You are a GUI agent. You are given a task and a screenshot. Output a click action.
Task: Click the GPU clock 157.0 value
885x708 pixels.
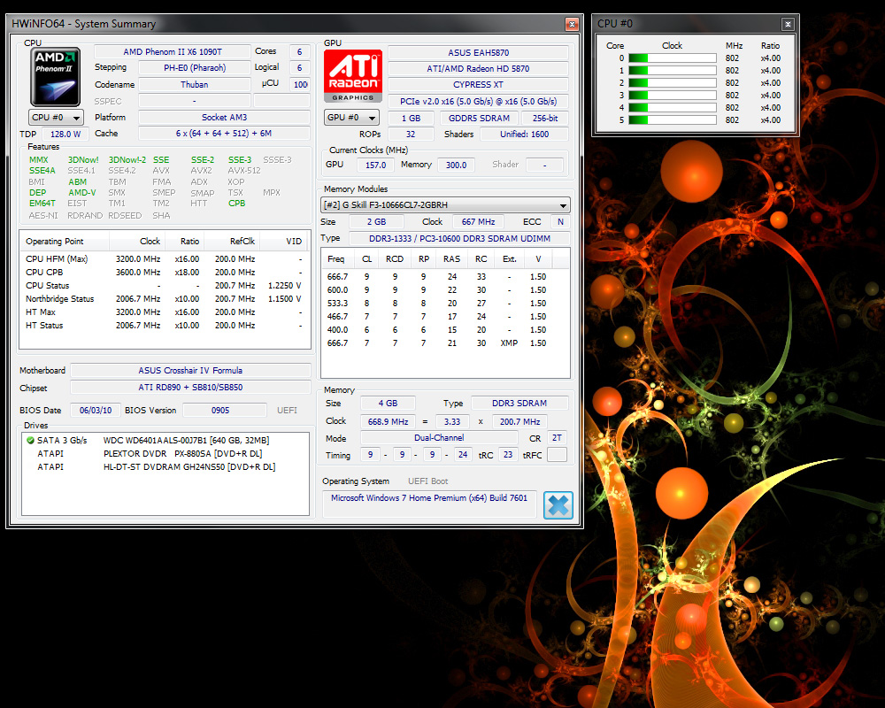375,165
